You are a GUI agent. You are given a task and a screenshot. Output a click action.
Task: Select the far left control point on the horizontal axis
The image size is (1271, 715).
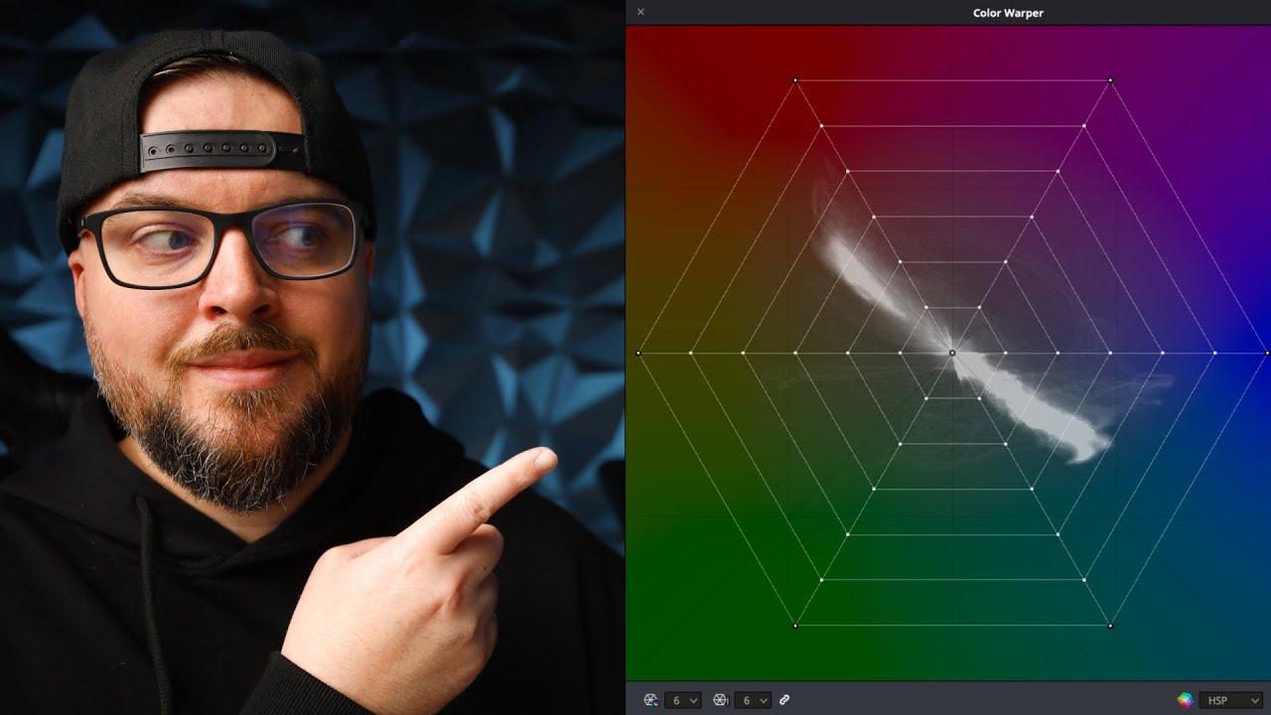[x=638, y=353]
